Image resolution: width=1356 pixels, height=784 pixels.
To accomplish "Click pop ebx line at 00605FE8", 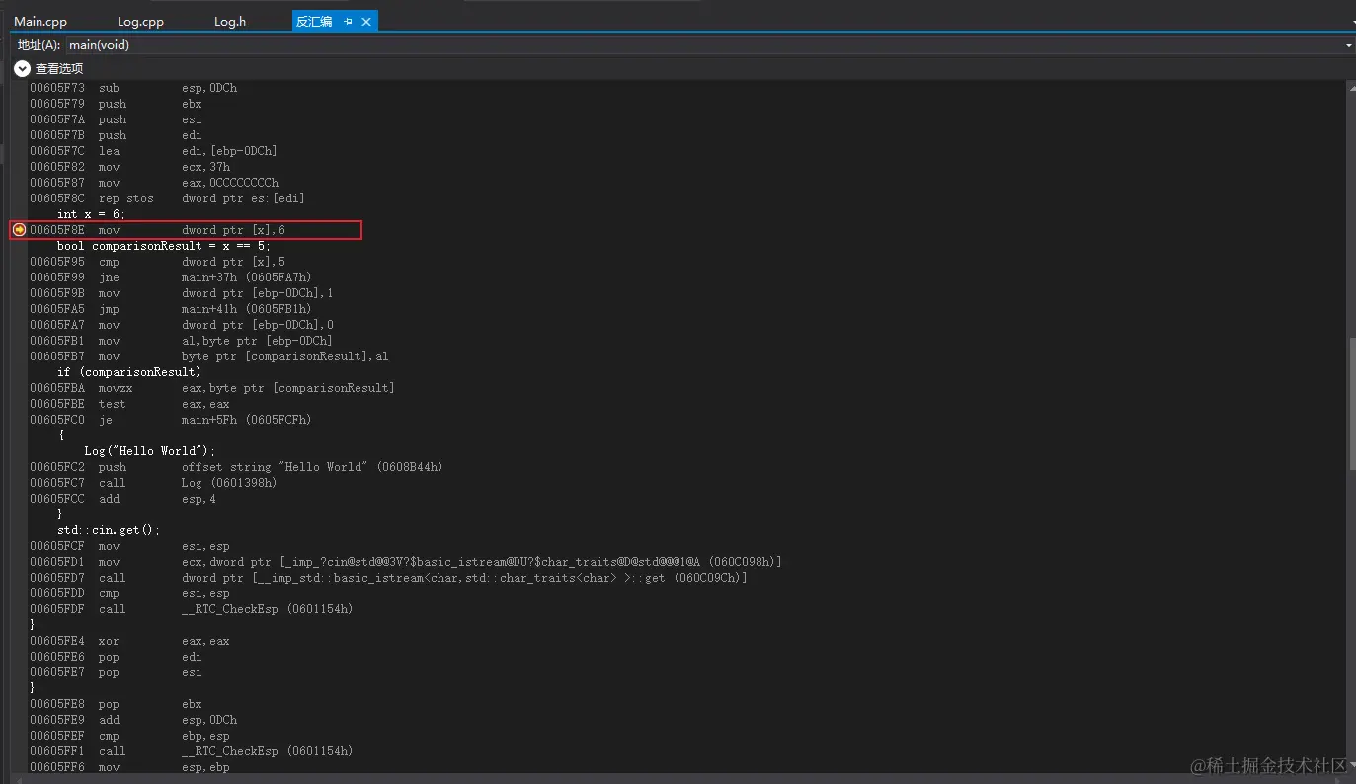I will (x=116, y=704).
